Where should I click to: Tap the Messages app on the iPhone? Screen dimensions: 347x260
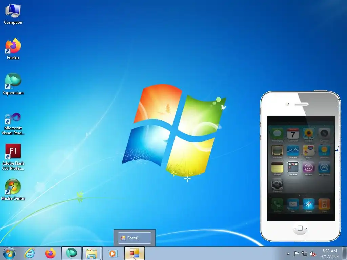point(277,134)
